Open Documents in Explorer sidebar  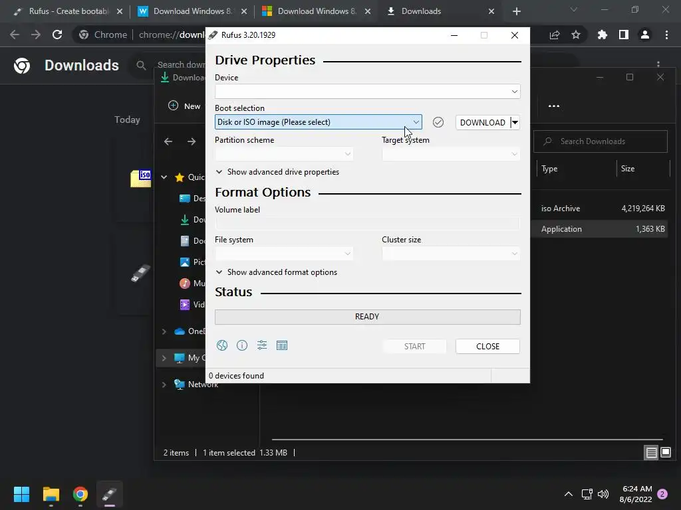192,240
